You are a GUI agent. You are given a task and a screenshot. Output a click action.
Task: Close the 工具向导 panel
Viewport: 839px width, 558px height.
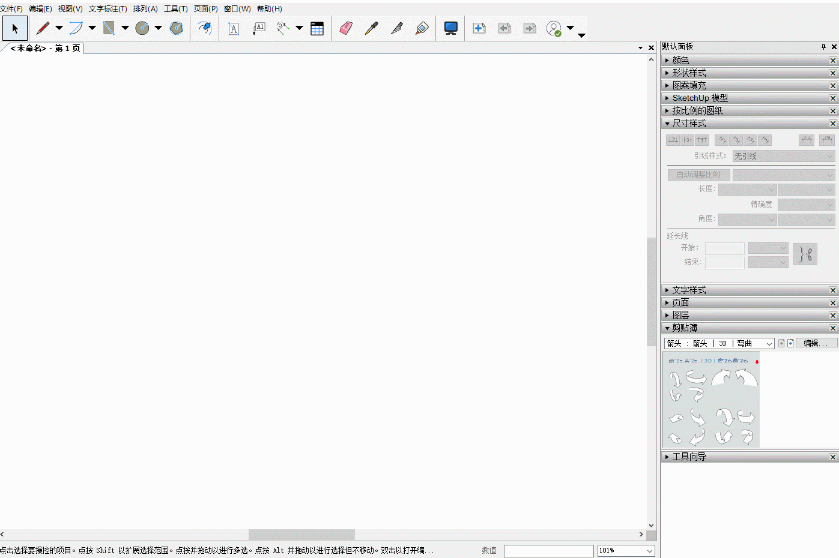[833, 457]
